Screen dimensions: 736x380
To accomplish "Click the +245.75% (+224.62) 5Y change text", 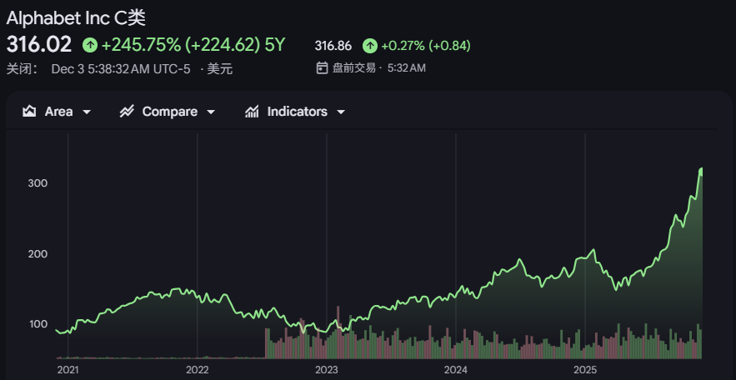I will pos(193,45).
